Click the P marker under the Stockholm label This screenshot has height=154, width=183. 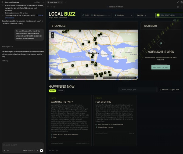(93, 55)
